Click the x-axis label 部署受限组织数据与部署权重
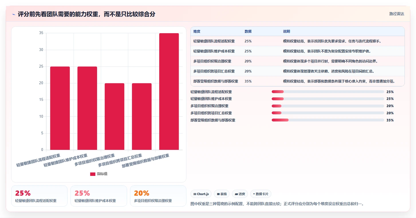416x218 pixels. pyautogui.click(x=146, y=161)
